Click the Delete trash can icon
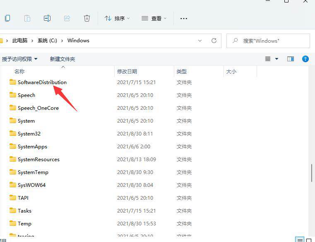The height and width of the screenshot is (242, 315). tap(87, 18)
